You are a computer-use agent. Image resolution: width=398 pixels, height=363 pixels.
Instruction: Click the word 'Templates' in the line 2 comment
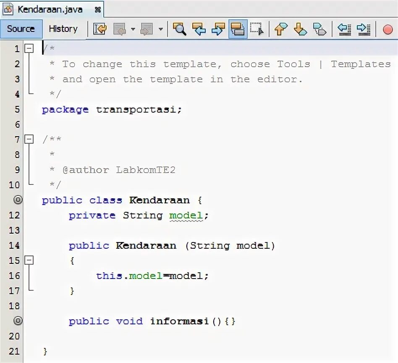pyautogui.click(x=361, y=64)
